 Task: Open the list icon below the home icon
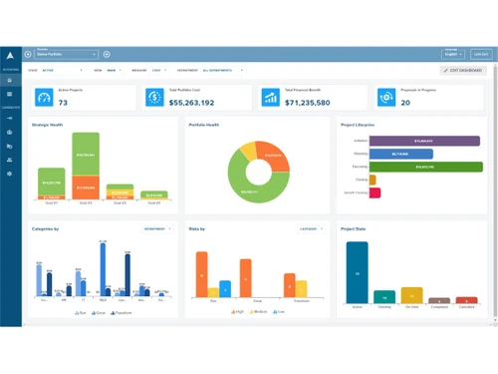(x=10, y=94)
